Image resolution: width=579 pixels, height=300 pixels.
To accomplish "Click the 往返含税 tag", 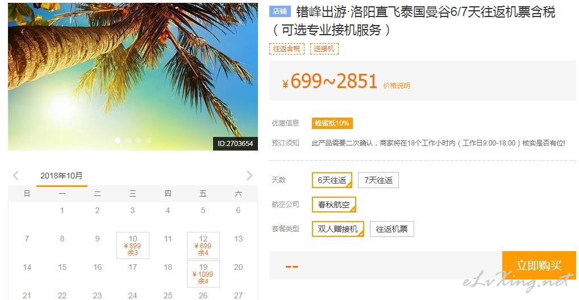I will (x=286, y=49).
